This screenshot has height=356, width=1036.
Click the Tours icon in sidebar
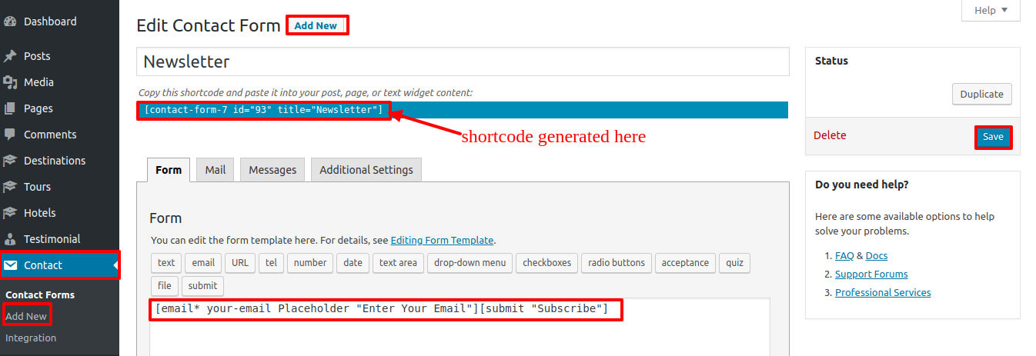[10, 187]
